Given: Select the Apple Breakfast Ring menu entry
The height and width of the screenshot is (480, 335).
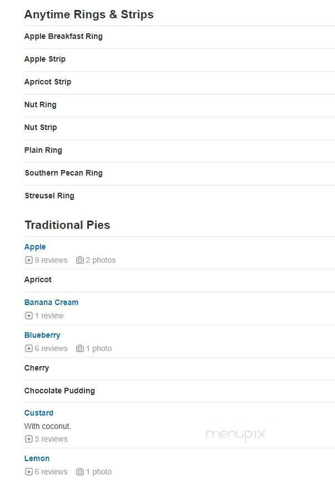Looking at the screenshot, I should pyautogui.click(x=63, y=36).
